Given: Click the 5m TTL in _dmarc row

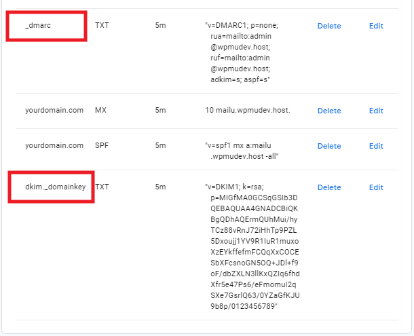Looking at the screenshot, I should point(160,26).
